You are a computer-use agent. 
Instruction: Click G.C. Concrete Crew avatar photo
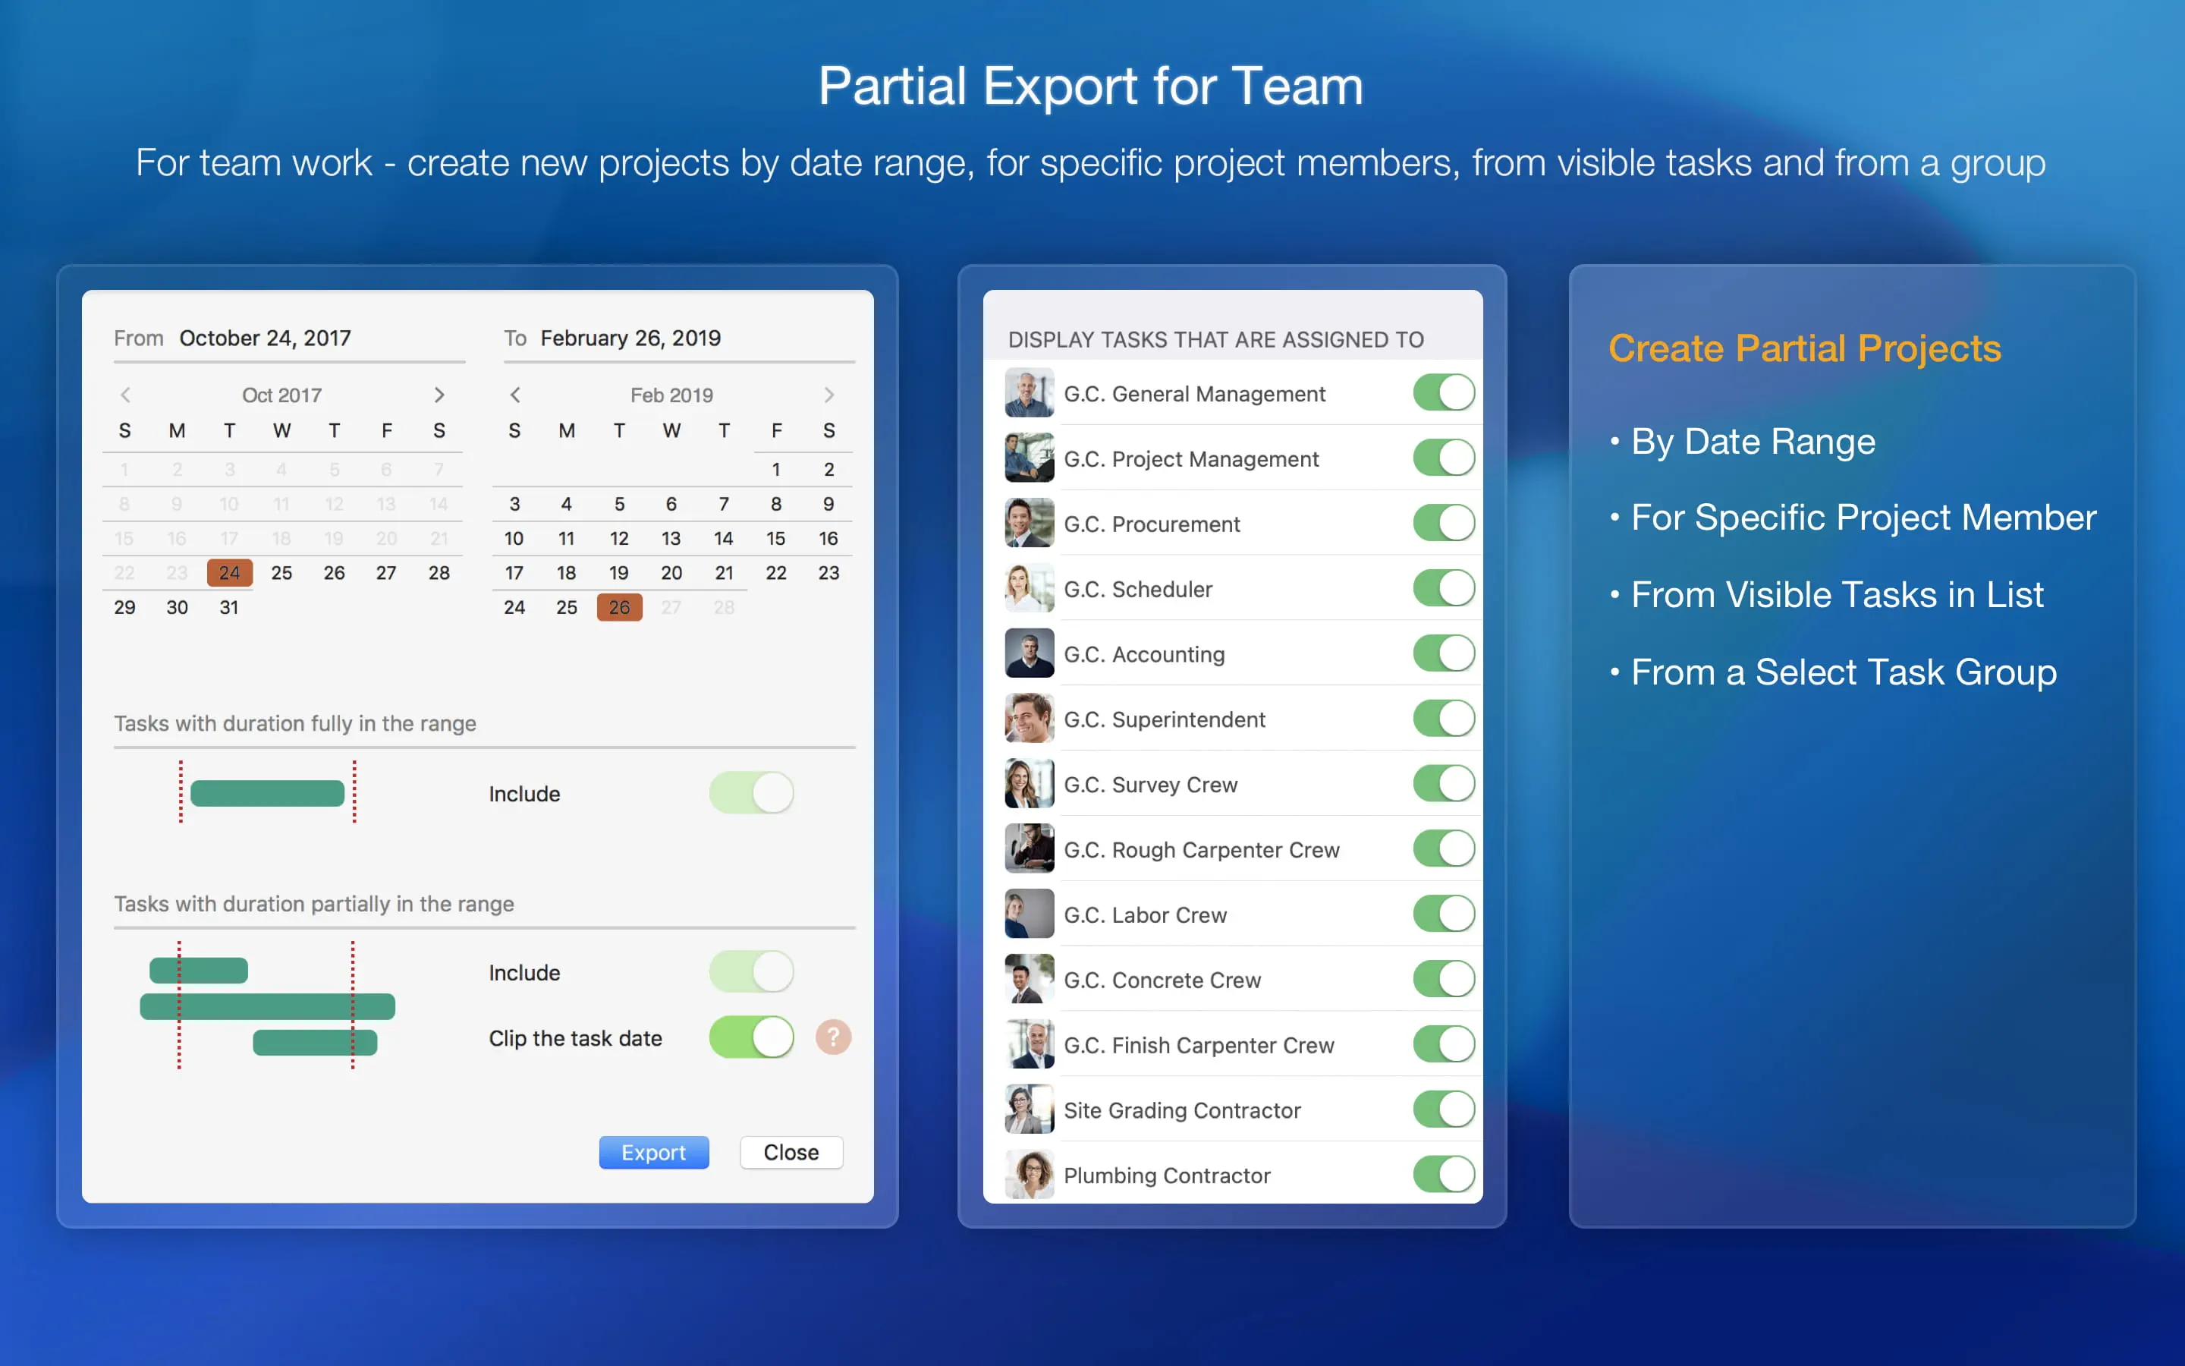tap(1029, 979)
